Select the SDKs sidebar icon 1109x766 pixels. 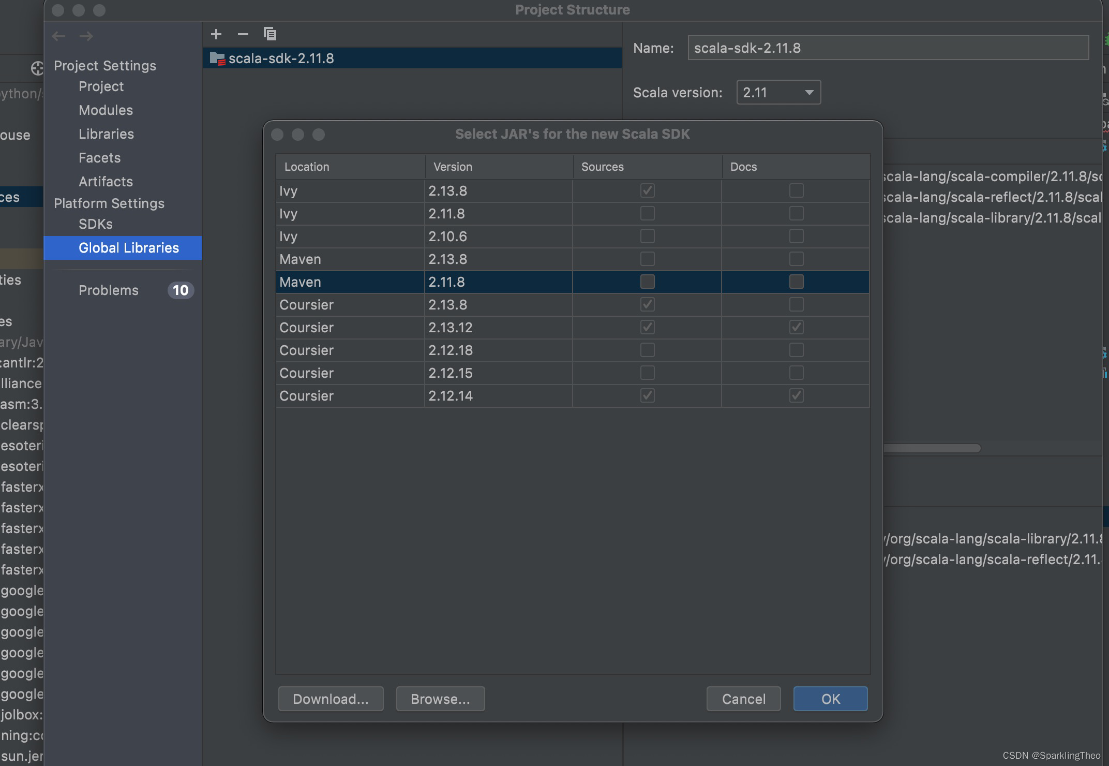click(x=94, y=224)
